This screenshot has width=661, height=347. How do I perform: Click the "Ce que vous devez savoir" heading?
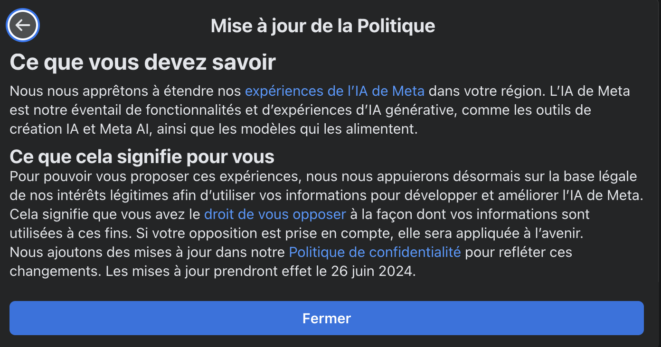pos(142,62)
